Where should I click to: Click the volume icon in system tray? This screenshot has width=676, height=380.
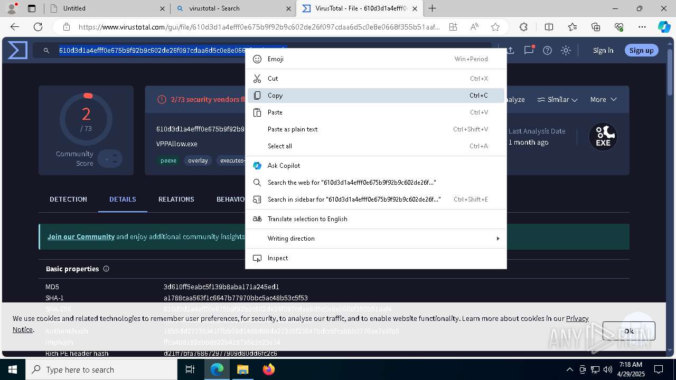(x=608, y=369)
